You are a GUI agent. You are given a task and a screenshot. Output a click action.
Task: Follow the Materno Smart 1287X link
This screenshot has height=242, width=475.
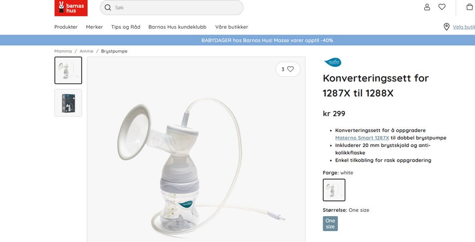click(x=362, y=138)
